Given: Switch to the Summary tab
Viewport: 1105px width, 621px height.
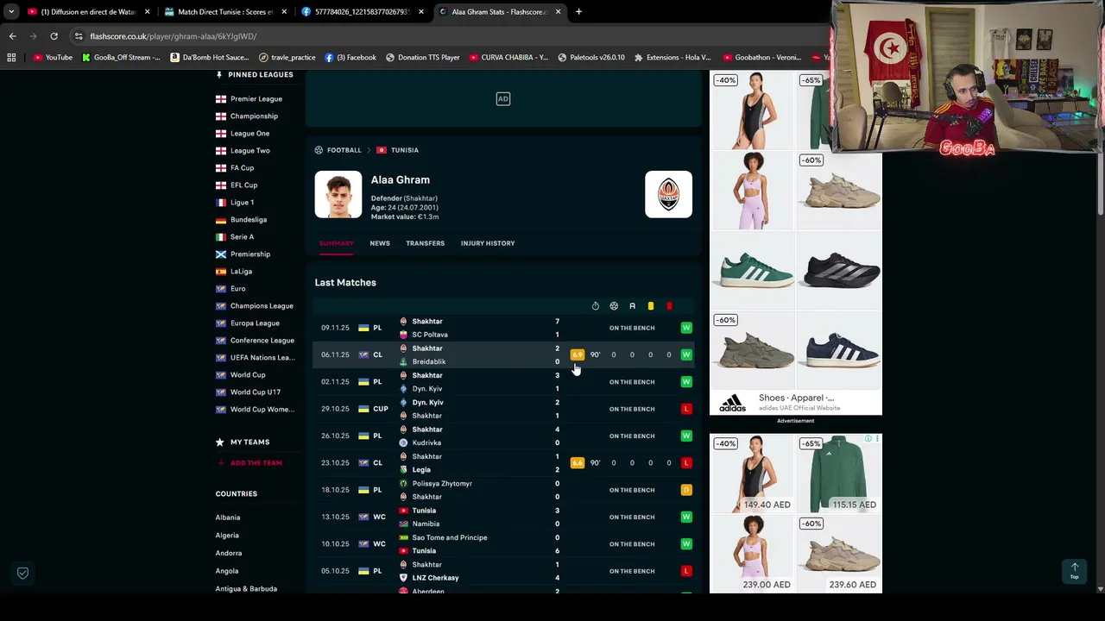Looking at the screenshot, I should [x=337, y=243].
